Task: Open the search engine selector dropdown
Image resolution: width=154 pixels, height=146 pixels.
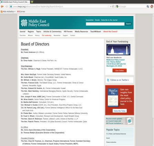Action: click(119, 7)
